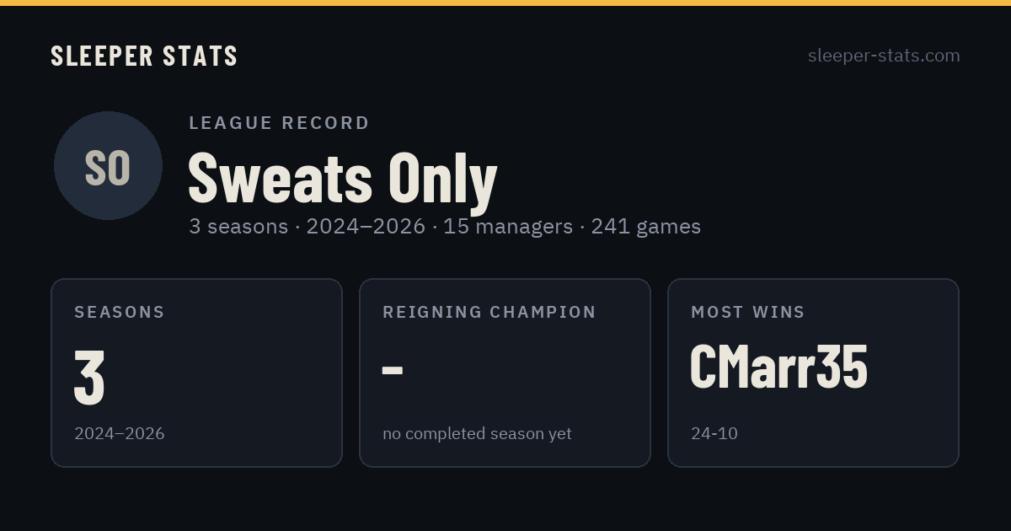Viewport: 1011px width, 531px height.
Task: Click the 2024–2026 text in Seasons card
Action: click(120, 434)
